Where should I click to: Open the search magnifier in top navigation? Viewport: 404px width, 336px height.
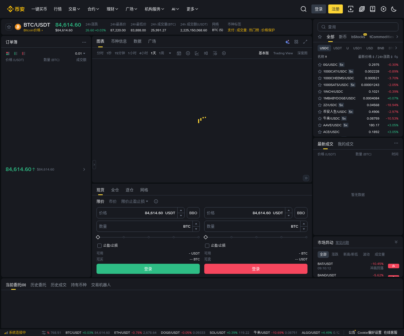click(x=304, y=9)
